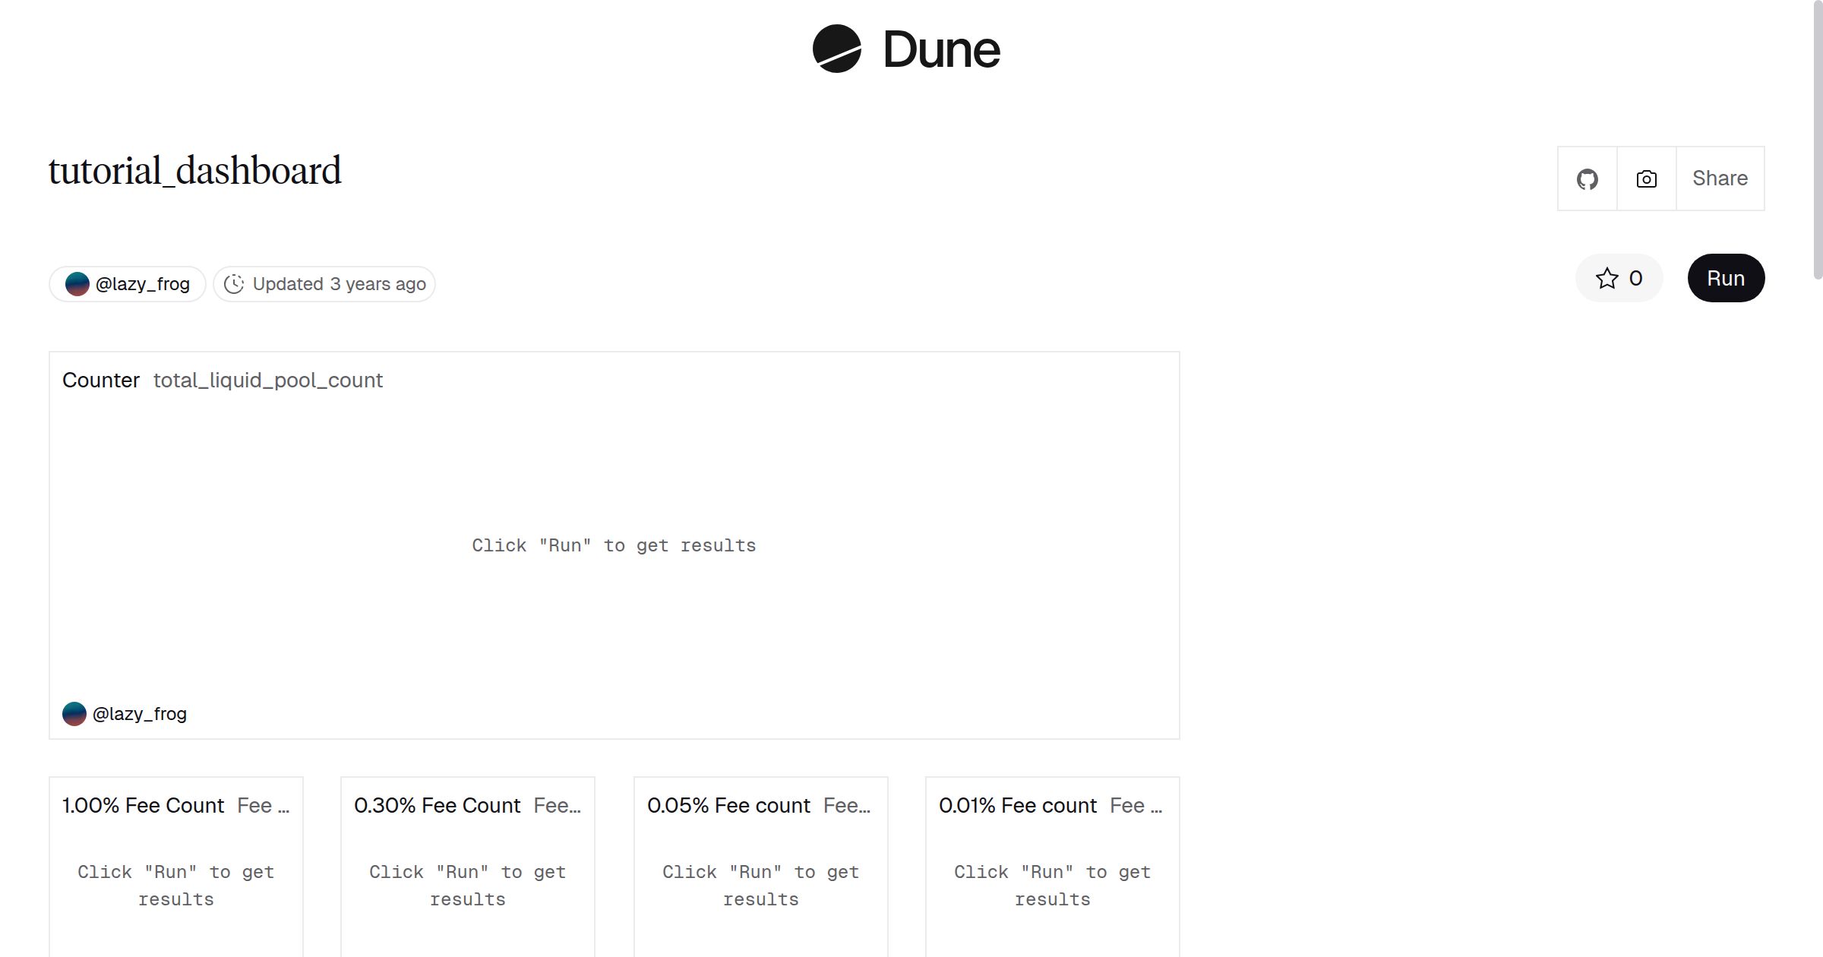Click the camera screenshot icon
The height and width of the screenshot is (957, 1823).
pos(1645,178)
